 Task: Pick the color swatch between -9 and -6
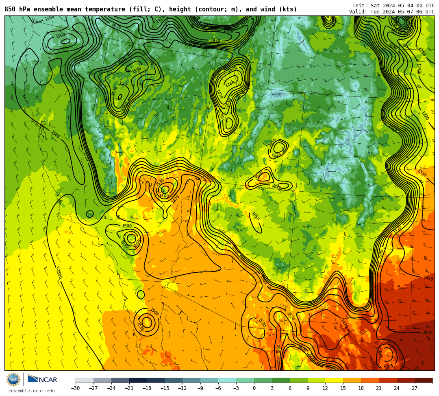click(x=209, y=380)
